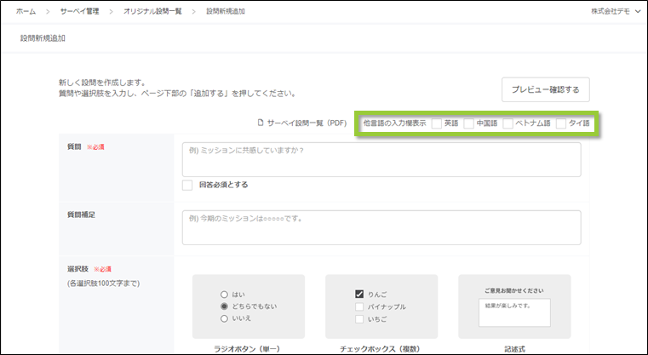Choose the チェックボックス（複数） answer type card
Image resolution: width=648 pixels, height=355 pixels.
pos(381,306)
